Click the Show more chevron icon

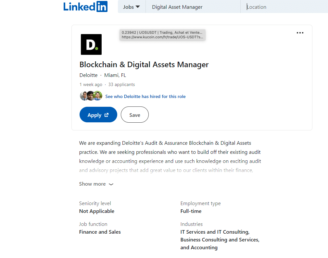tap(111, 184)
